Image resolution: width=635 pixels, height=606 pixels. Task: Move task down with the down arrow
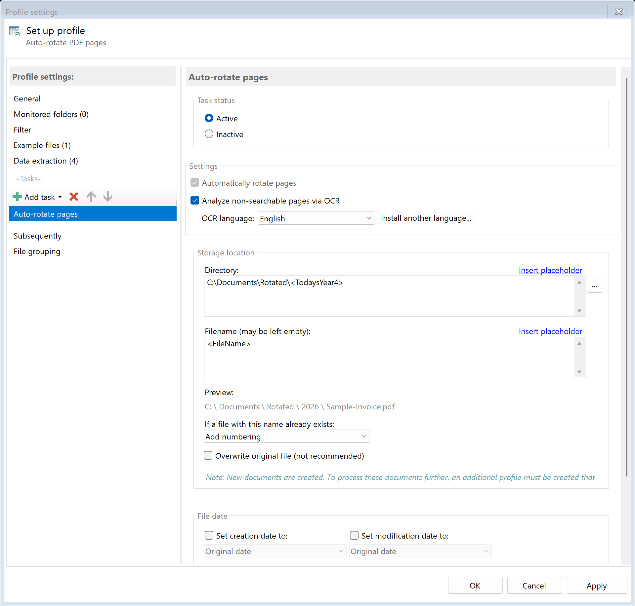(107, 197)
